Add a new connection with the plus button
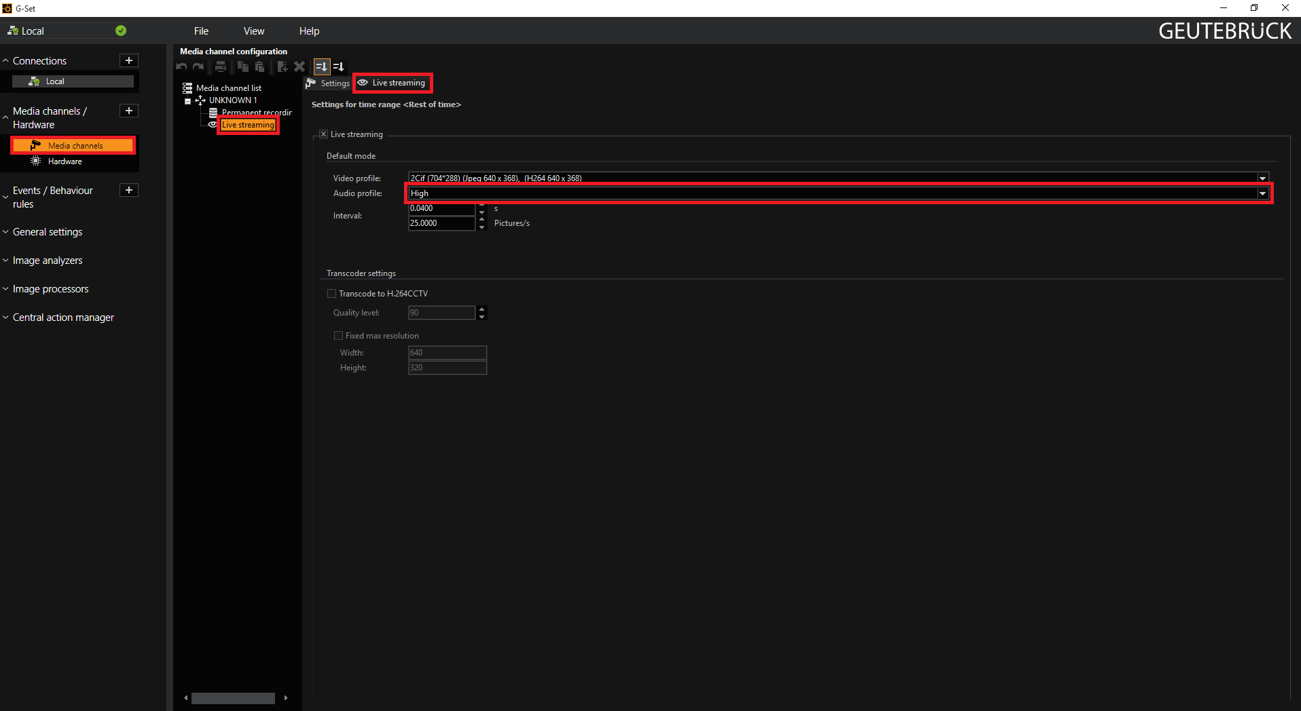Screen dimensions: 1301x711 click(x=129, y=60)
